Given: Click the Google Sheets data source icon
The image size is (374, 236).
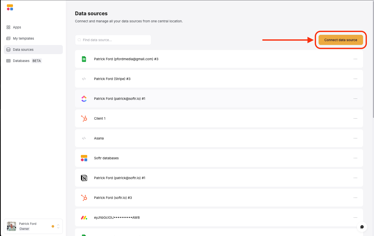Looking at the screenshot, I should (84, 59).
